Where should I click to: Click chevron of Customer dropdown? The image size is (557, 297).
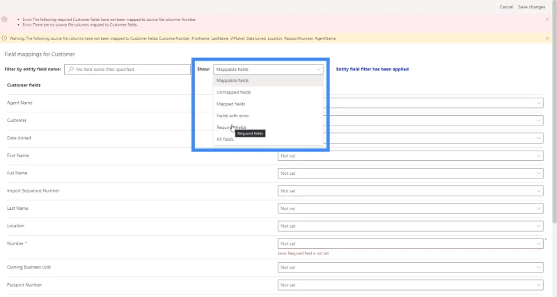click(x=538, y=120)
